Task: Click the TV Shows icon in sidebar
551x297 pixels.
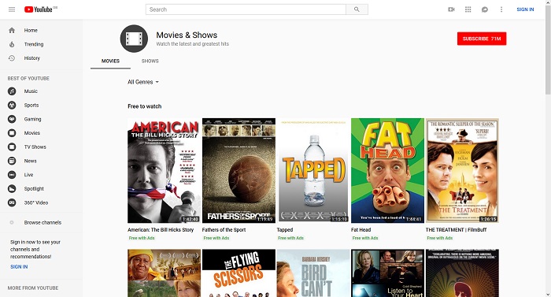Action: pos(12,147)
